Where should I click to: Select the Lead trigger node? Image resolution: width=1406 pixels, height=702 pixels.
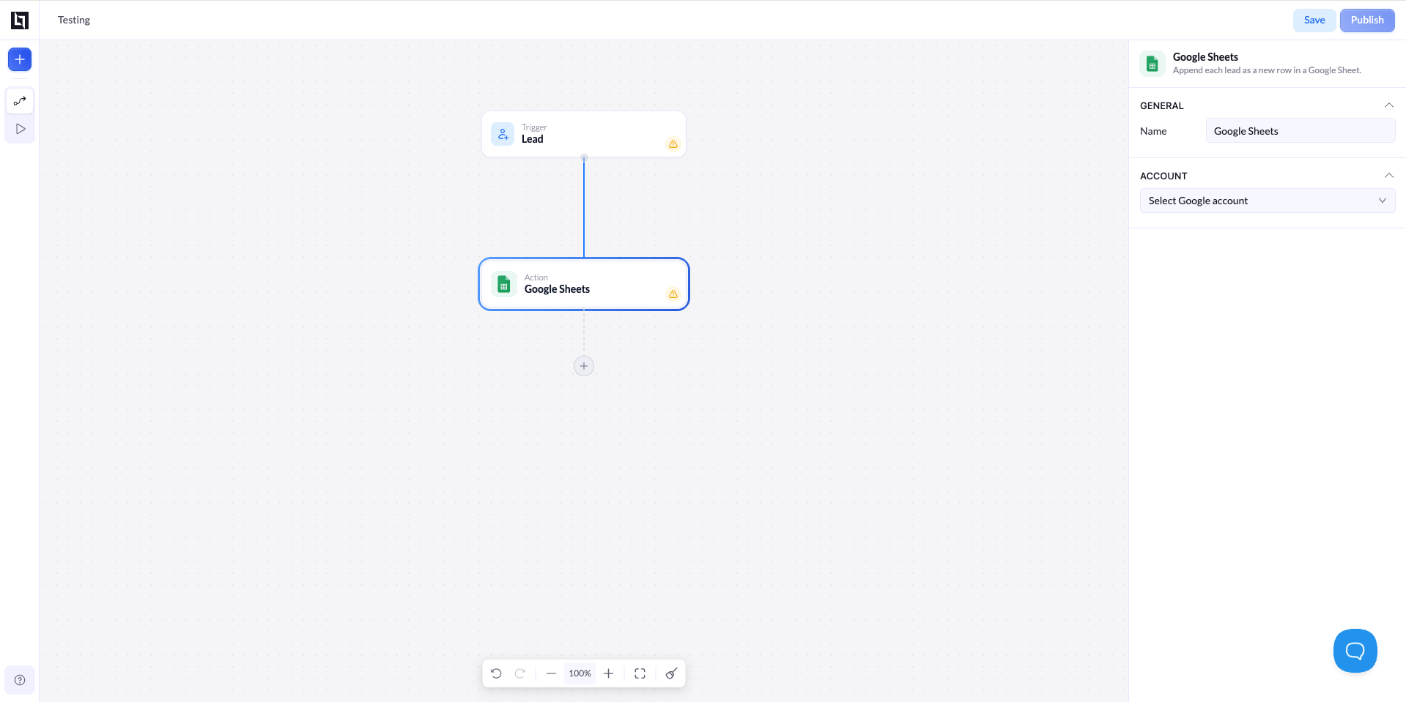[x=584, y=134]
